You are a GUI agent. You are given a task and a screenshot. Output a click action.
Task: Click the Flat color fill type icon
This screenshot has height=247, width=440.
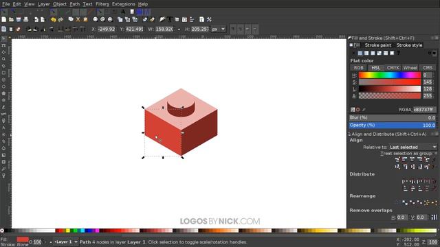(x=360, y=53)
